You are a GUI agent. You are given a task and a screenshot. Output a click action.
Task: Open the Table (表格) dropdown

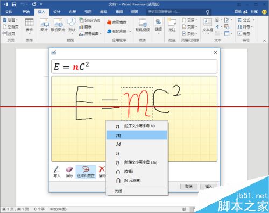(29, 26)
